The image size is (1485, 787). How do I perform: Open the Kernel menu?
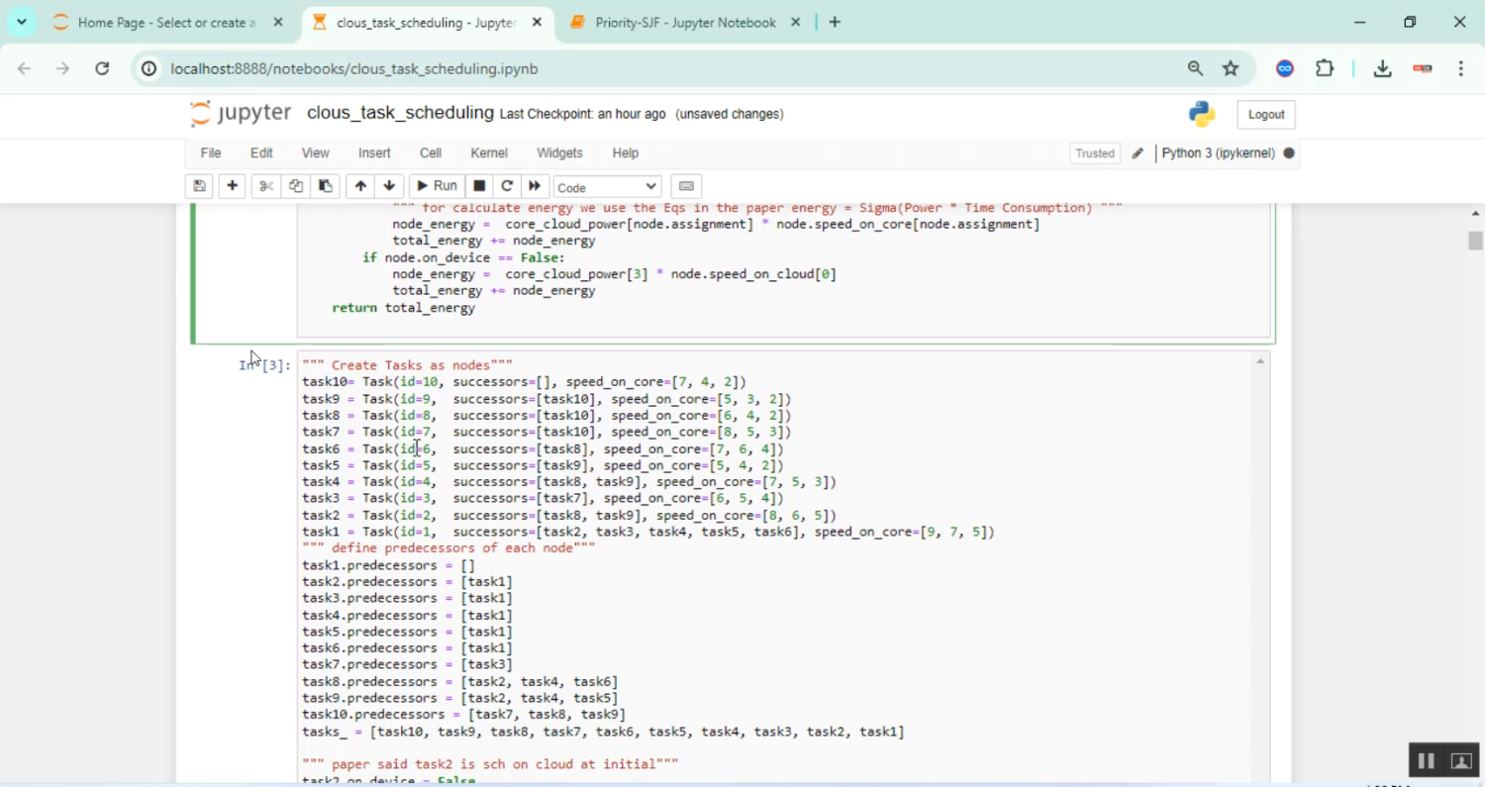click(x=488, y=153)
